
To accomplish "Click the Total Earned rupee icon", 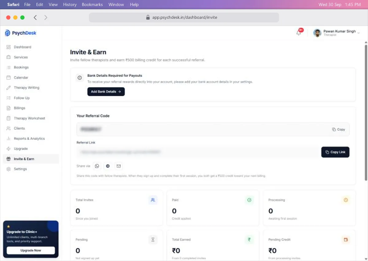I will (x=249, y=240).
